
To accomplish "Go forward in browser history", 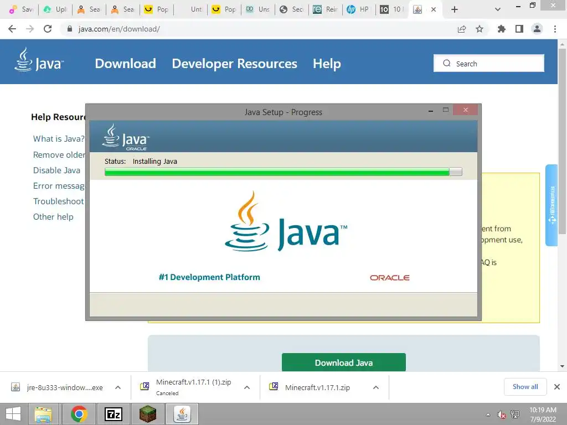I will coord(30,29).
